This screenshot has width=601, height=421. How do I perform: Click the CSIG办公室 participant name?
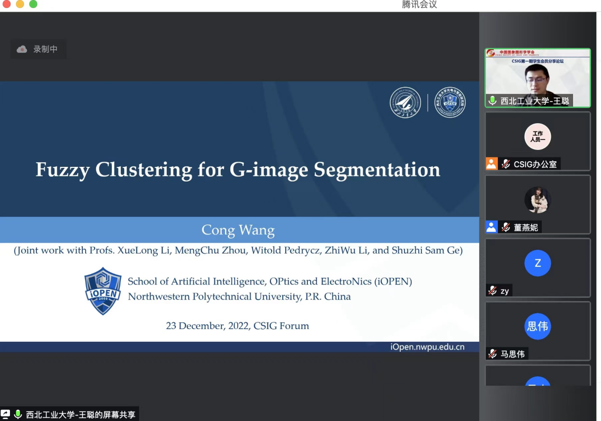535,164
